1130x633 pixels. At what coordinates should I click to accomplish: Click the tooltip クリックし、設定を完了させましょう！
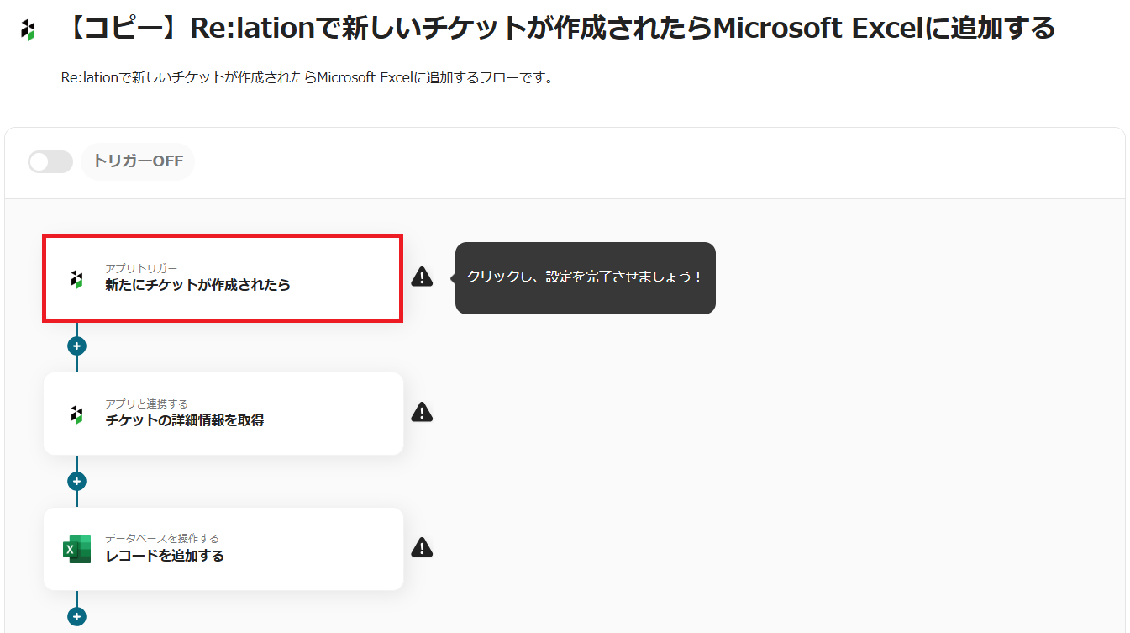[x=586, y=278]
